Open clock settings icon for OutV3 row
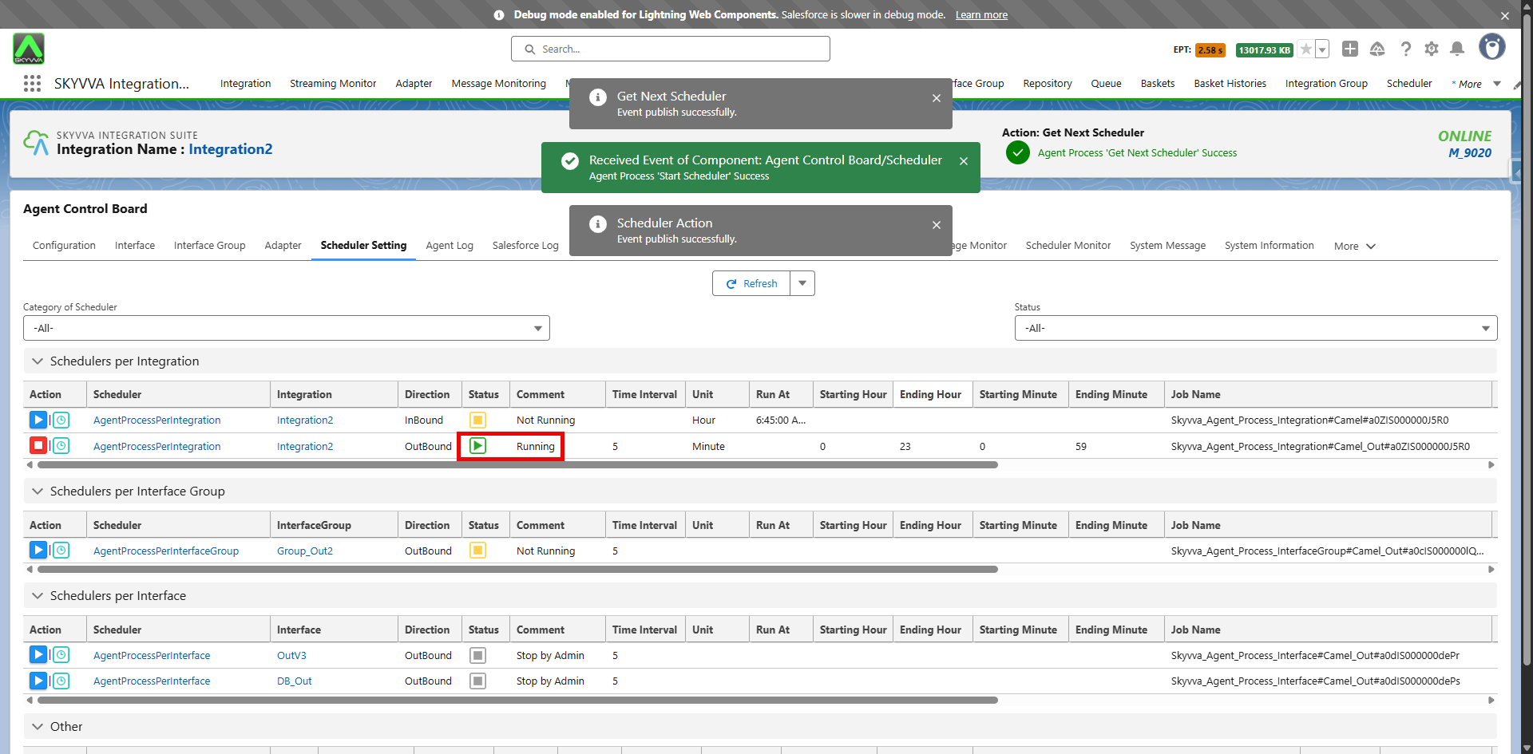The image size is (1533, 754). (61, 655)
